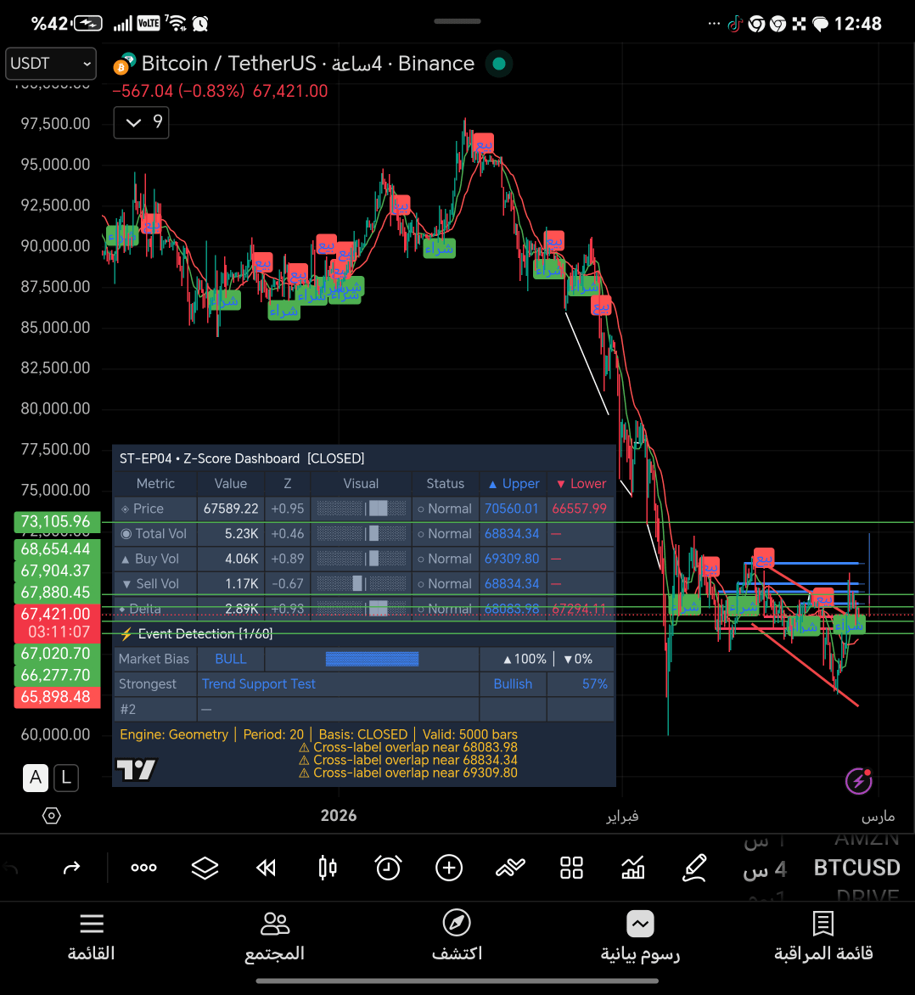The height and width of the screenshot is (995, 915).
Task: Tap the Price value 67589.22 cell
Action: pos(231,509)
